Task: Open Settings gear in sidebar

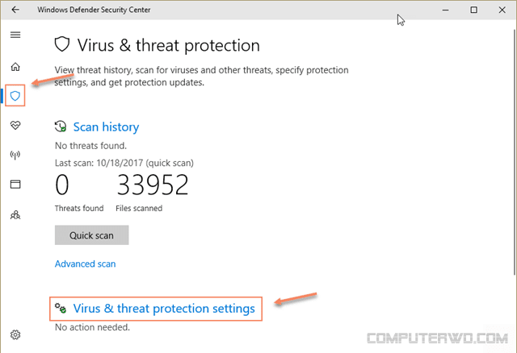Action: click(x=15, y=334)
